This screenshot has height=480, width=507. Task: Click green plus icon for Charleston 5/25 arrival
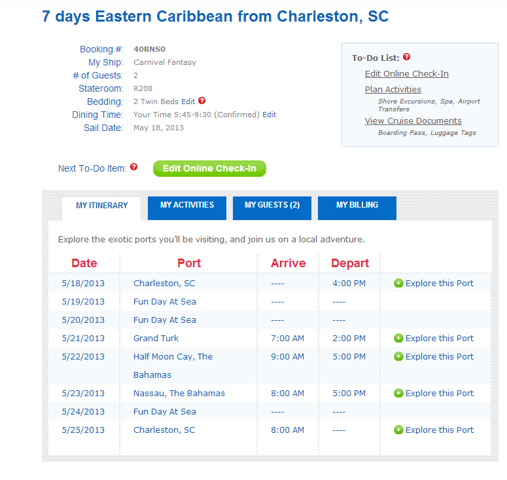tap(398, 430)
